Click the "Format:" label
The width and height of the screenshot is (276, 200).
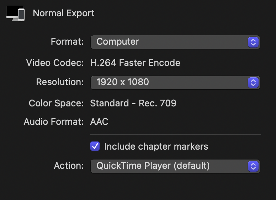pyautogui.click(x=67, y=41)
